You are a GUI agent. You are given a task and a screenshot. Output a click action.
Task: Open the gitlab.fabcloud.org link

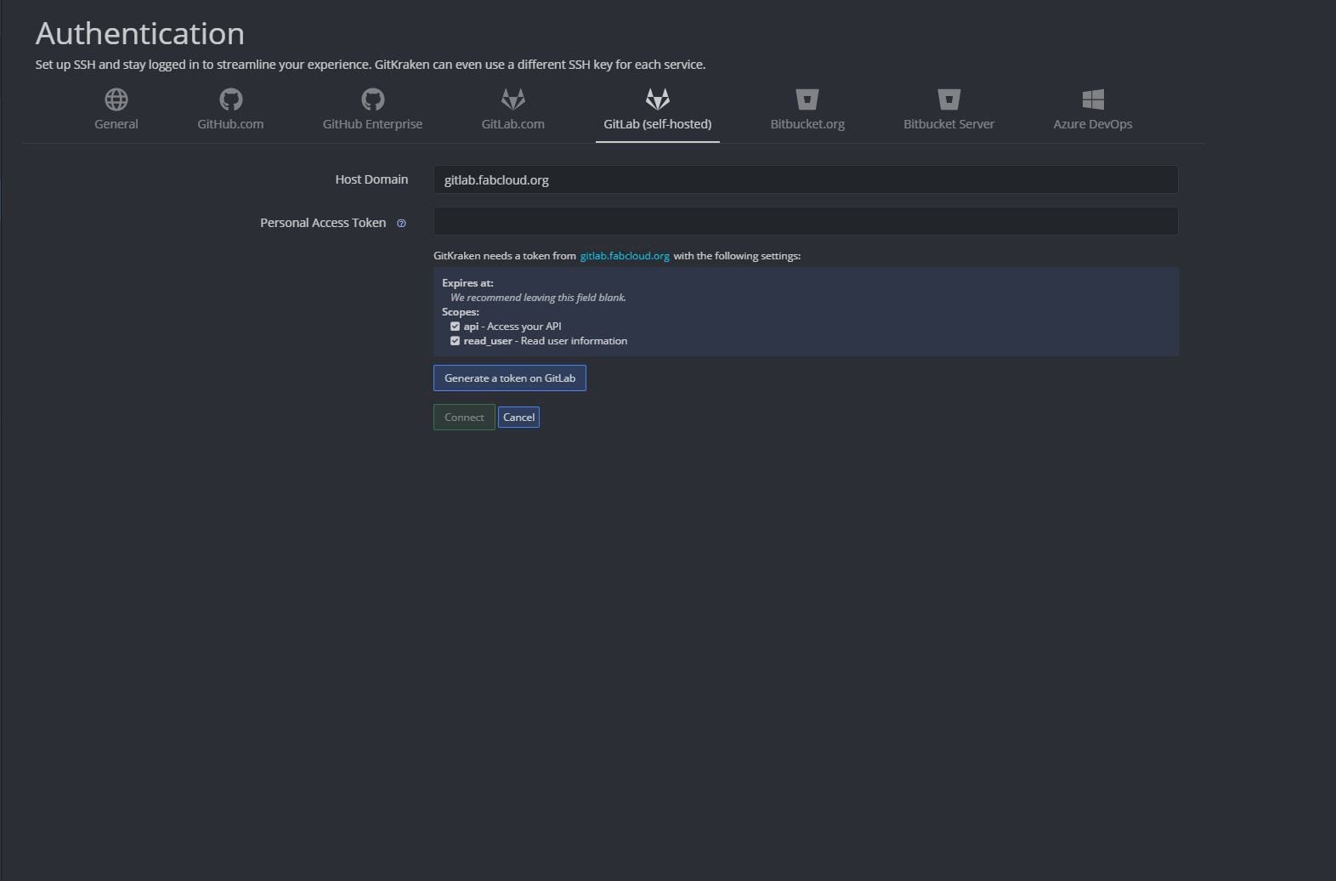coord(625,256)
